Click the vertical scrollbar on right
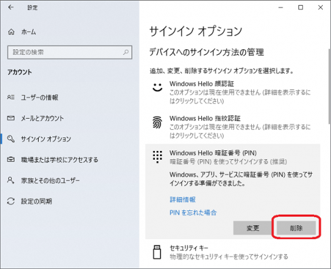This screenshot has height=269, width=331. pos(329,87)
